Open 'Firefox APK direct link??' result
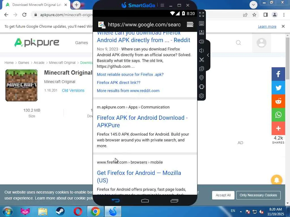290x217 pixels. tap(119, 83)
